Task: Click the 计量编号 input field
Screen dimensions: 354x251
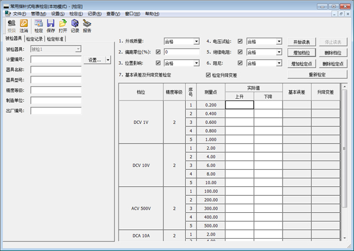Action: tap(56, 60)
